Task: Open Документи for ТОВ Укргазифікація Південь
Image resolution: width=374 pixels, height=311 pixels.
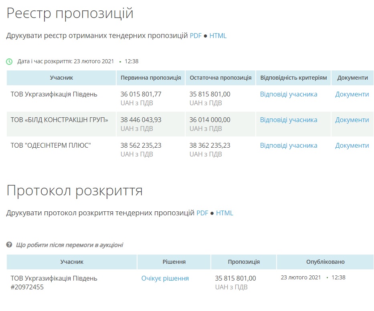Action: click(x=352, y=94)
